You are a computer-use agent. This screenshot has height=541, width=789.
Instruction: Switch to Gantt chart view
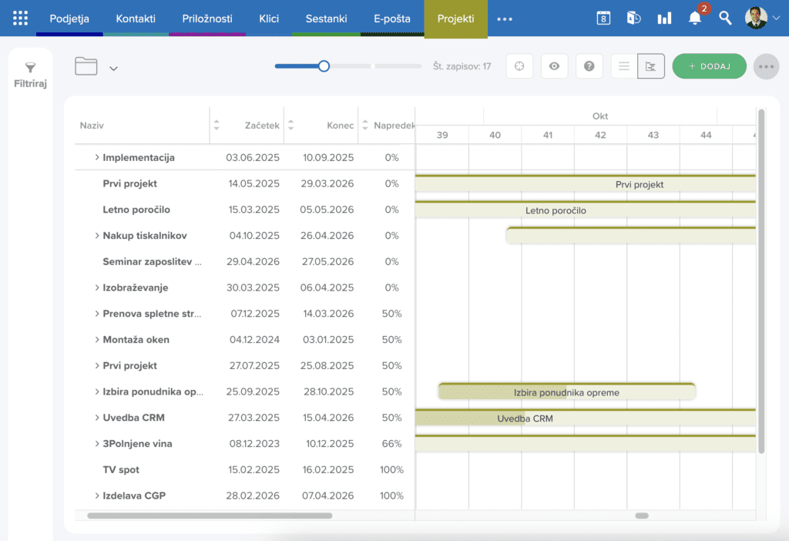click(x=651, y=66)
